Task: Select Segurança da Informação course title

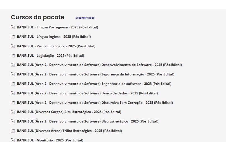Action: [x=96, y=74]
